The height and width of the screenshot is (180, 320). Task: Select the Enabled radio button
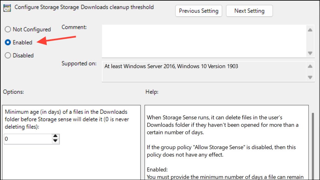pyautogui.click(x=8, y=43)
